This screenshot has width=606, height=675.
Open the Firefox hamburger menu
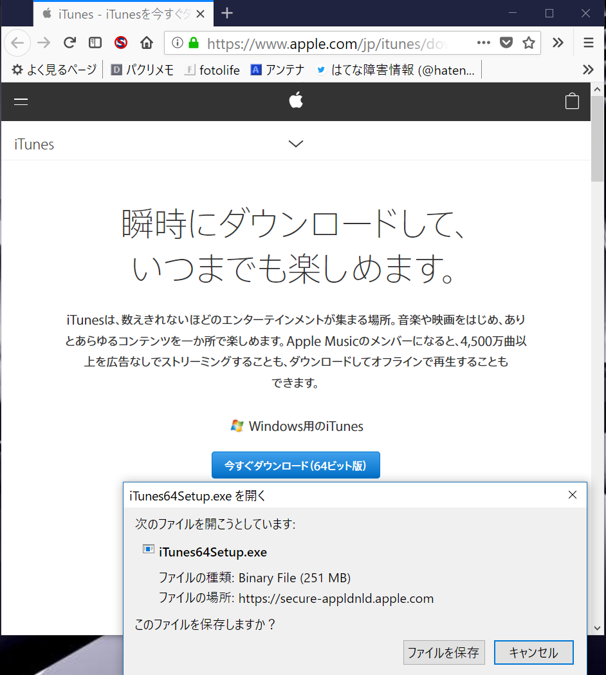click(x=589, y=43)
